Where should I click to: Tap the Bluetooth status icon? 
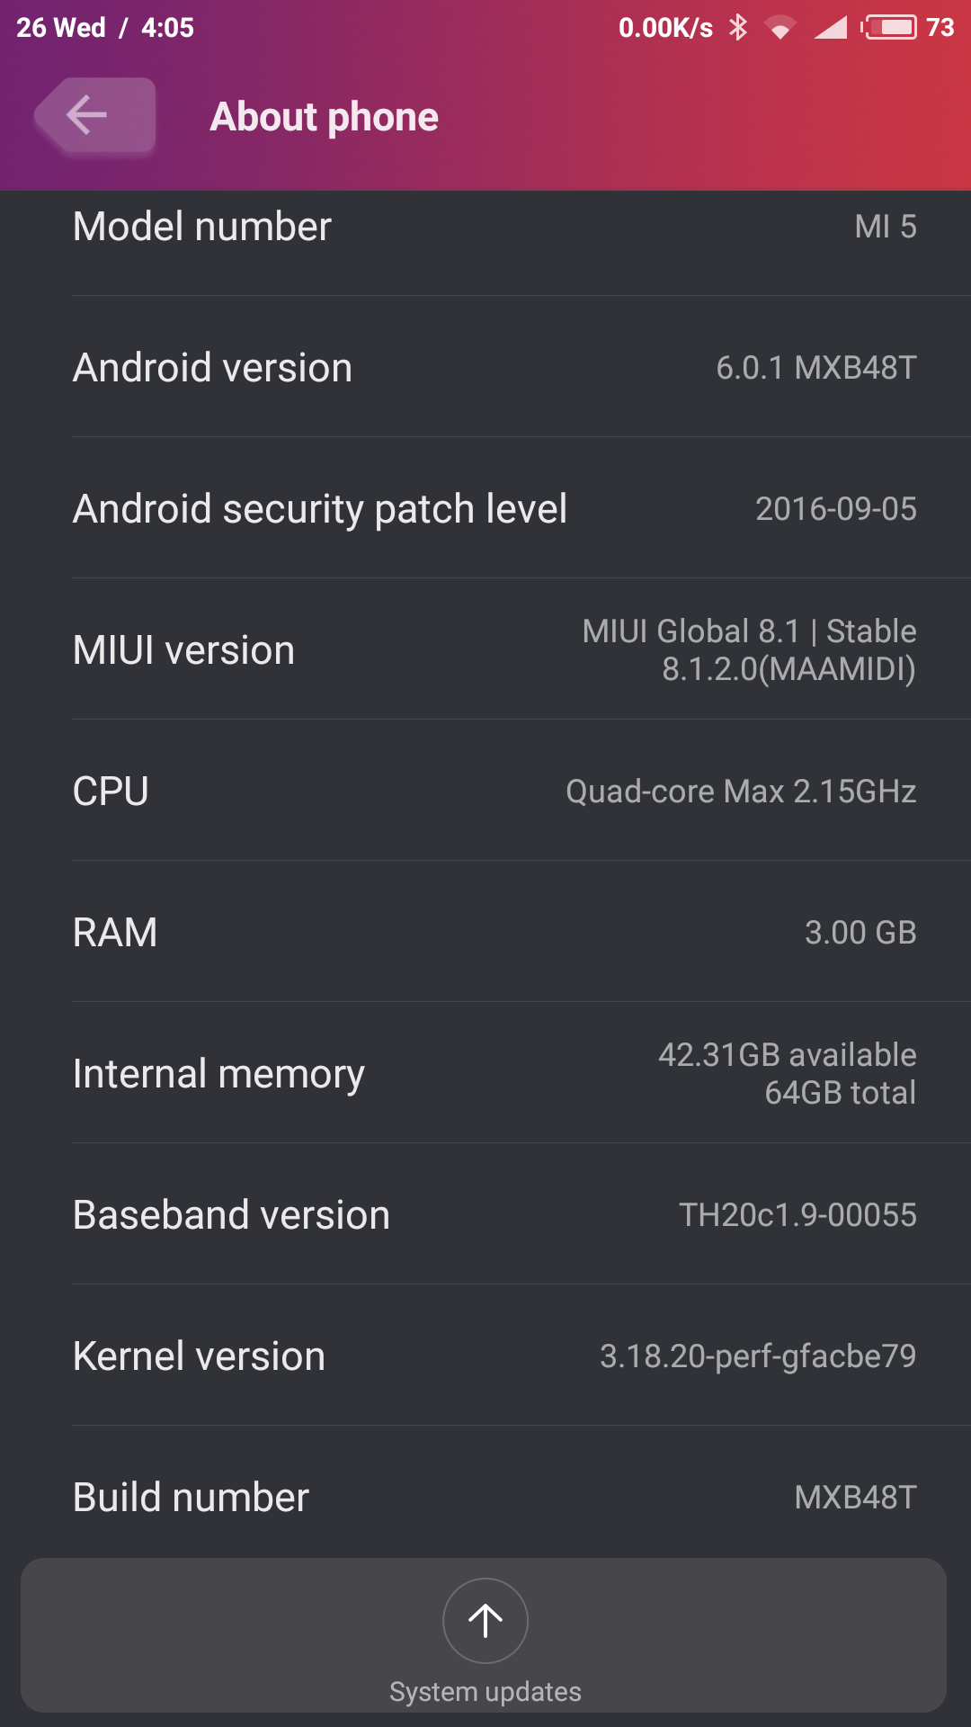point(738,27)
